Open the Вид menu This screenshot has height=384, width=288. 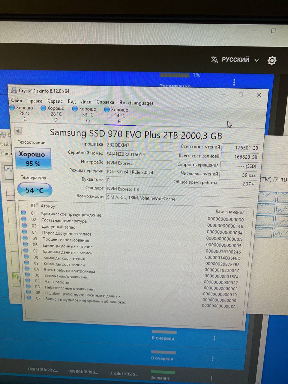(x=72, y=101)
